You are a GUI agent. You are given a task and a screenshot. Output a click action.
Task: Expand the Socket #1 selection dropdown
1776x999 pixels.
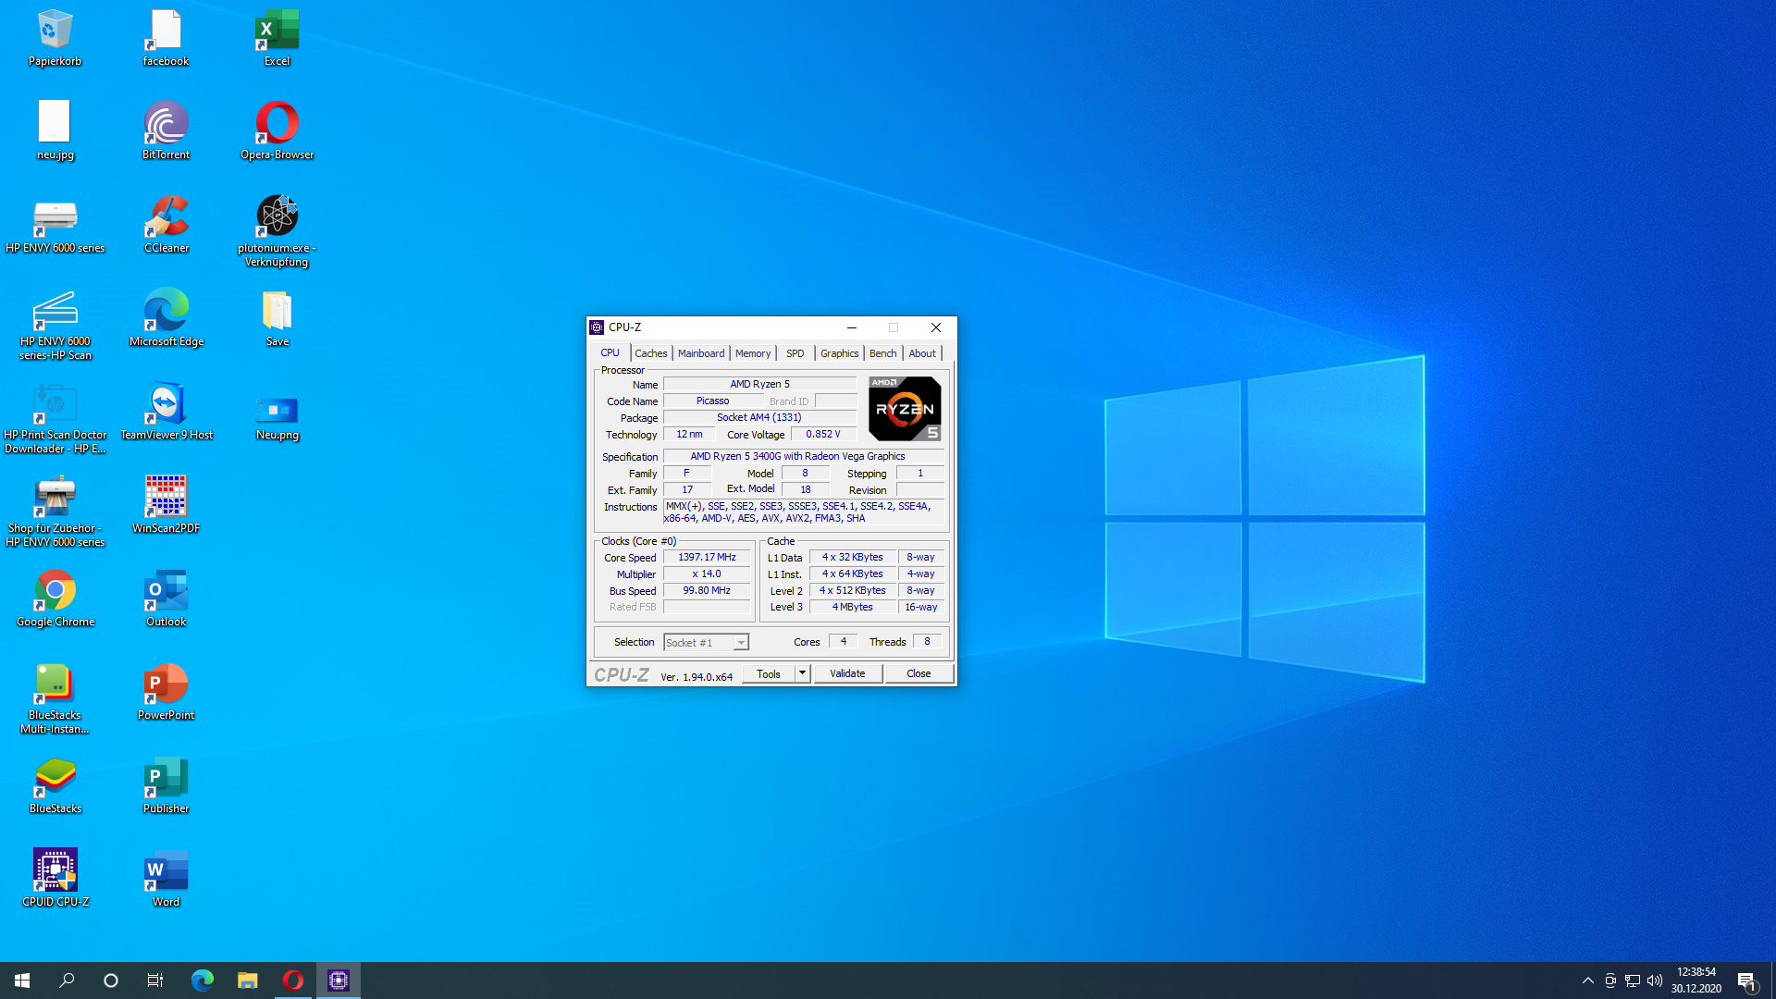(741, 643)
